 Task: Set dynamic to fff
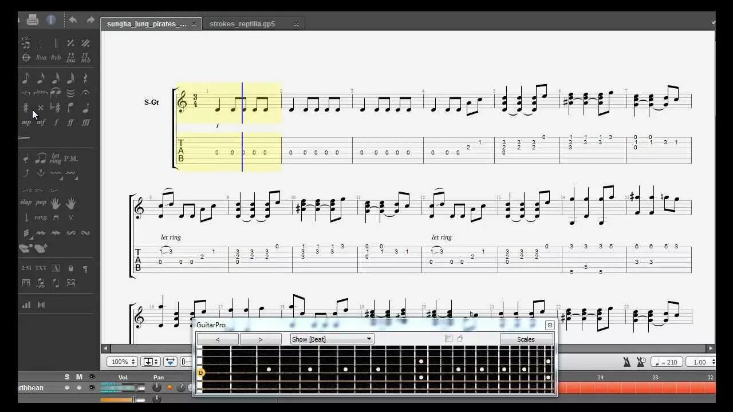[x=85, y=122]
